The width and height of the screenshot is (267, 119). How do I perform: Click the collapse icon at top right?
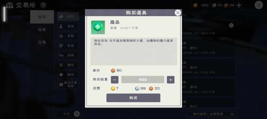(x=259, y=5)
